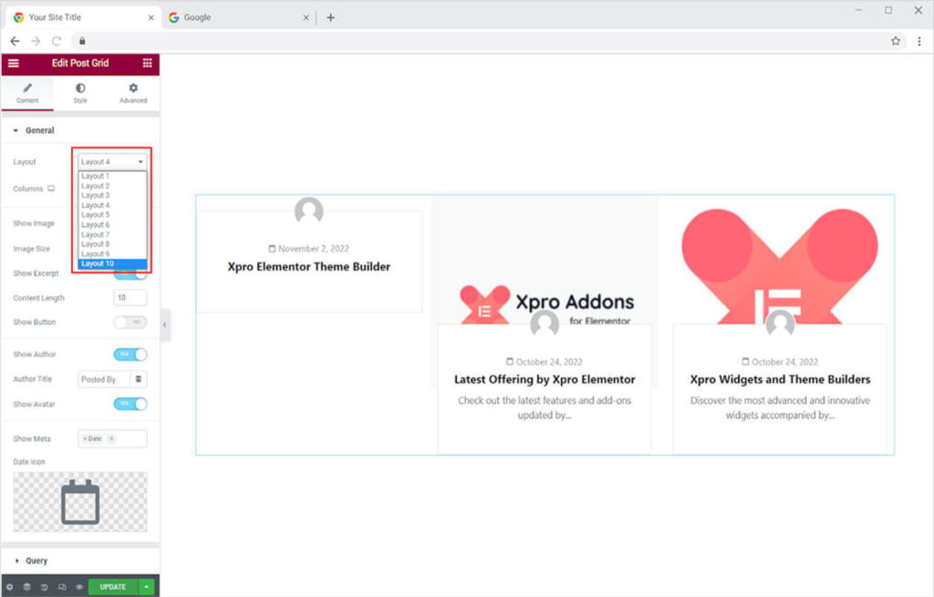Click the settings gear in the bottom bar

9,587
